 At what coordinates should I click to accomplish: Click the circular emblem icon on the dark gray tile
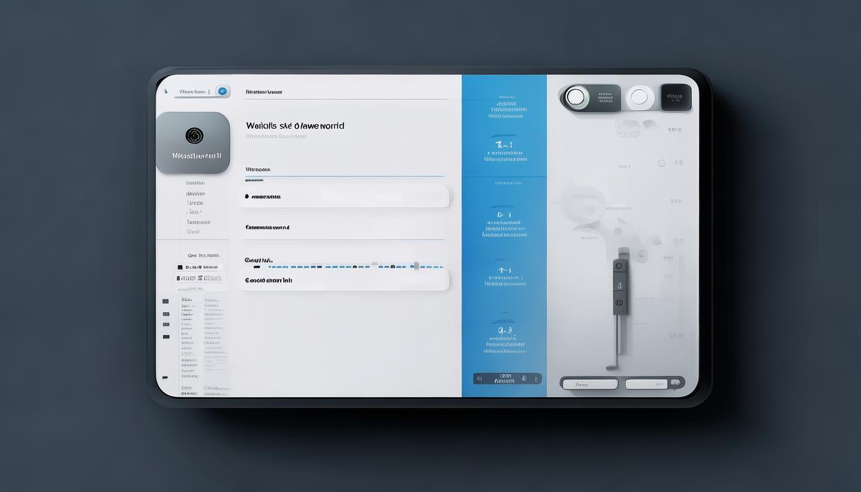click(x=194, y=135)
